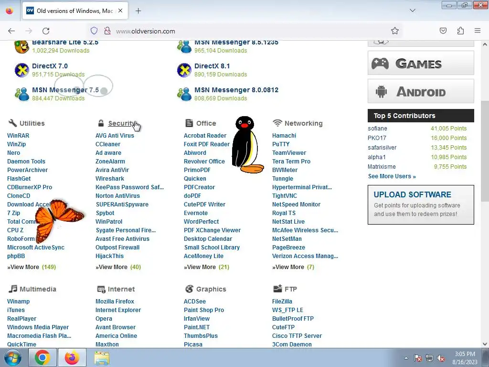The width and height of the screenshot is (489, 367).
Task: Launch Chrome from the taskbar
Action: pyautogui.click(x=43, y=357)
